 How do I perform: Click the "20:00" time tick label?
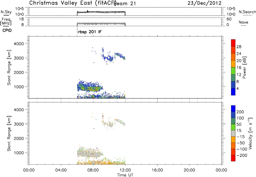(189, 170)
